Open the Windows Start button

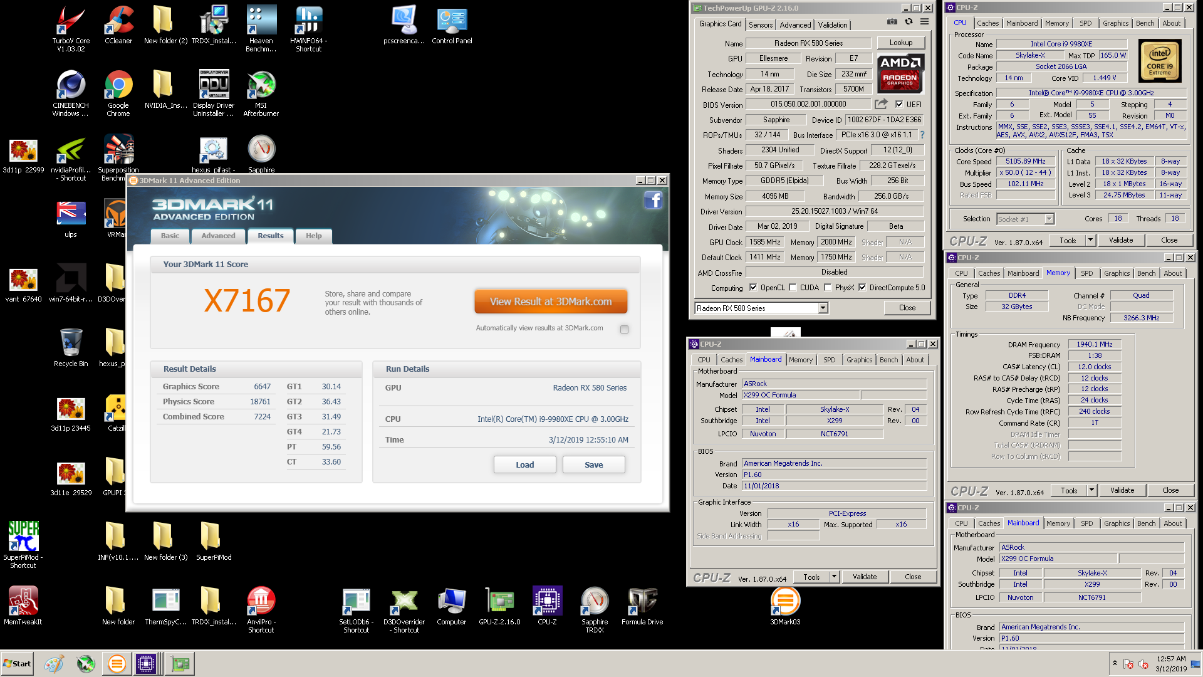pyautogui.click(x=17, y=663)
